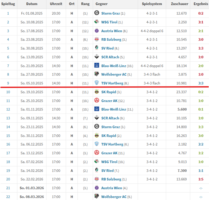Click TSV Hartberg crest in matchday 9 row
This screenshot has height=200, width=209.
coord(97,83)
